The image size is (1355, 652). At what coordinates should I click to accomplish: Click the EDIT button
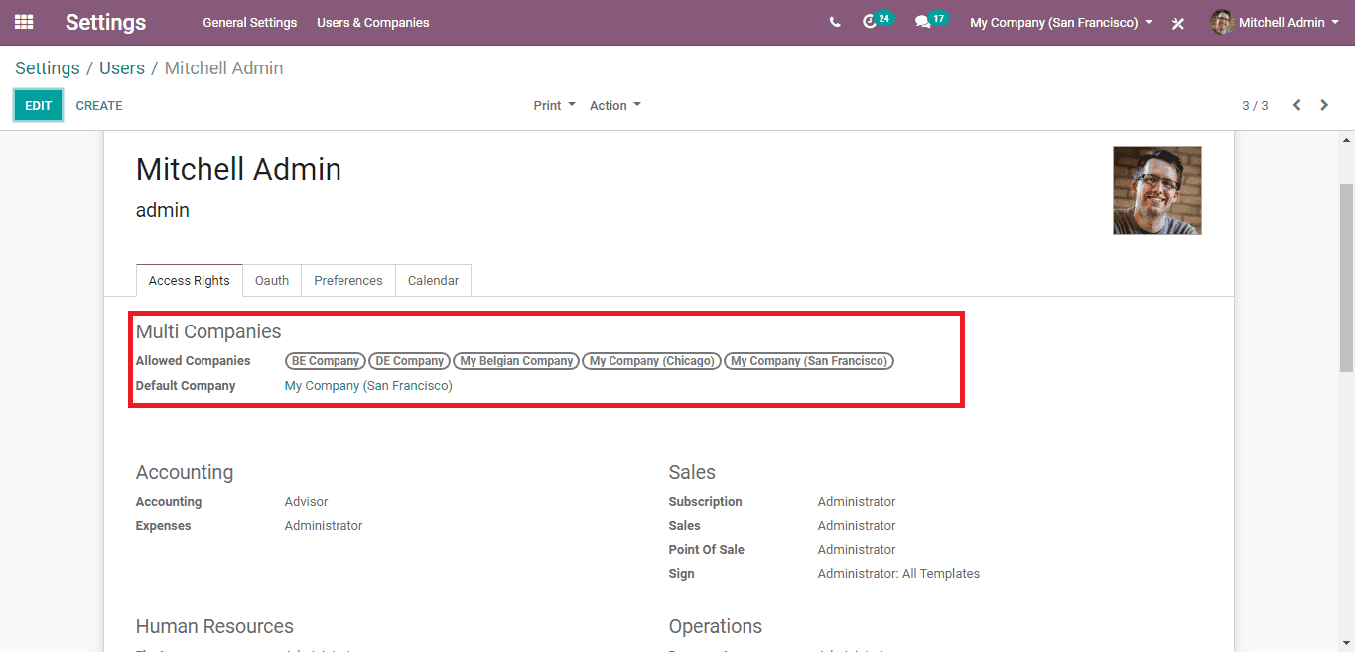(38, 105)
